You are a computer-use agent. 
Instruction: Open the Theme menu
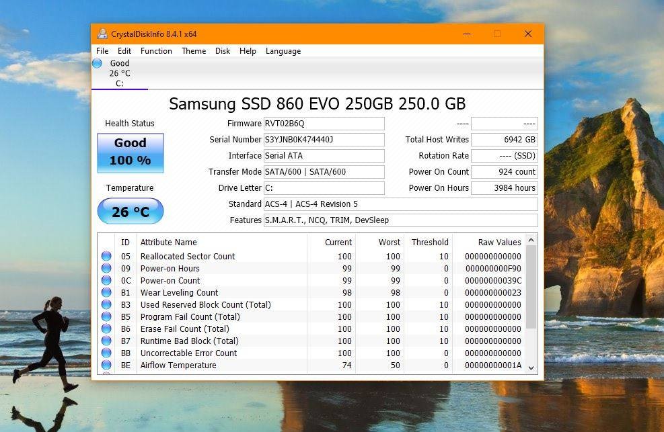tap(194, 50)
